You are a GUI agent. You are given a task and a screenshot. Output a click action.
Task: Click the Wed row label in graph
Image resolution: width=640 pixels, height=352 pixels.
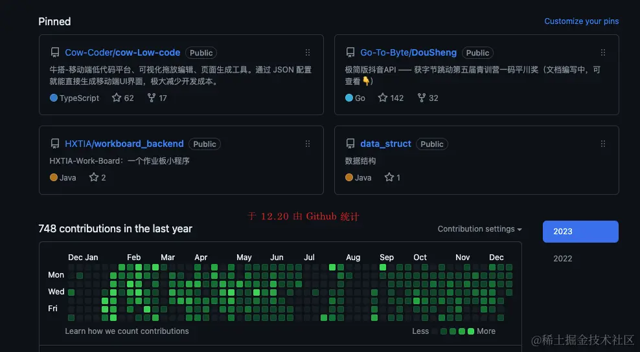(x=56, y=292)
